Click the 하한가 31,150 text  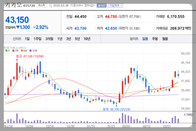pyautogui.click(x=129, y=28)
